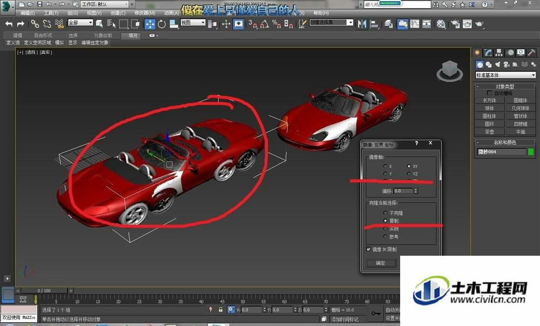Image resolution: width=540 pixels, height=326 pixels.
Task: Activate the Select and Scale tool
Action: [174, 24]
